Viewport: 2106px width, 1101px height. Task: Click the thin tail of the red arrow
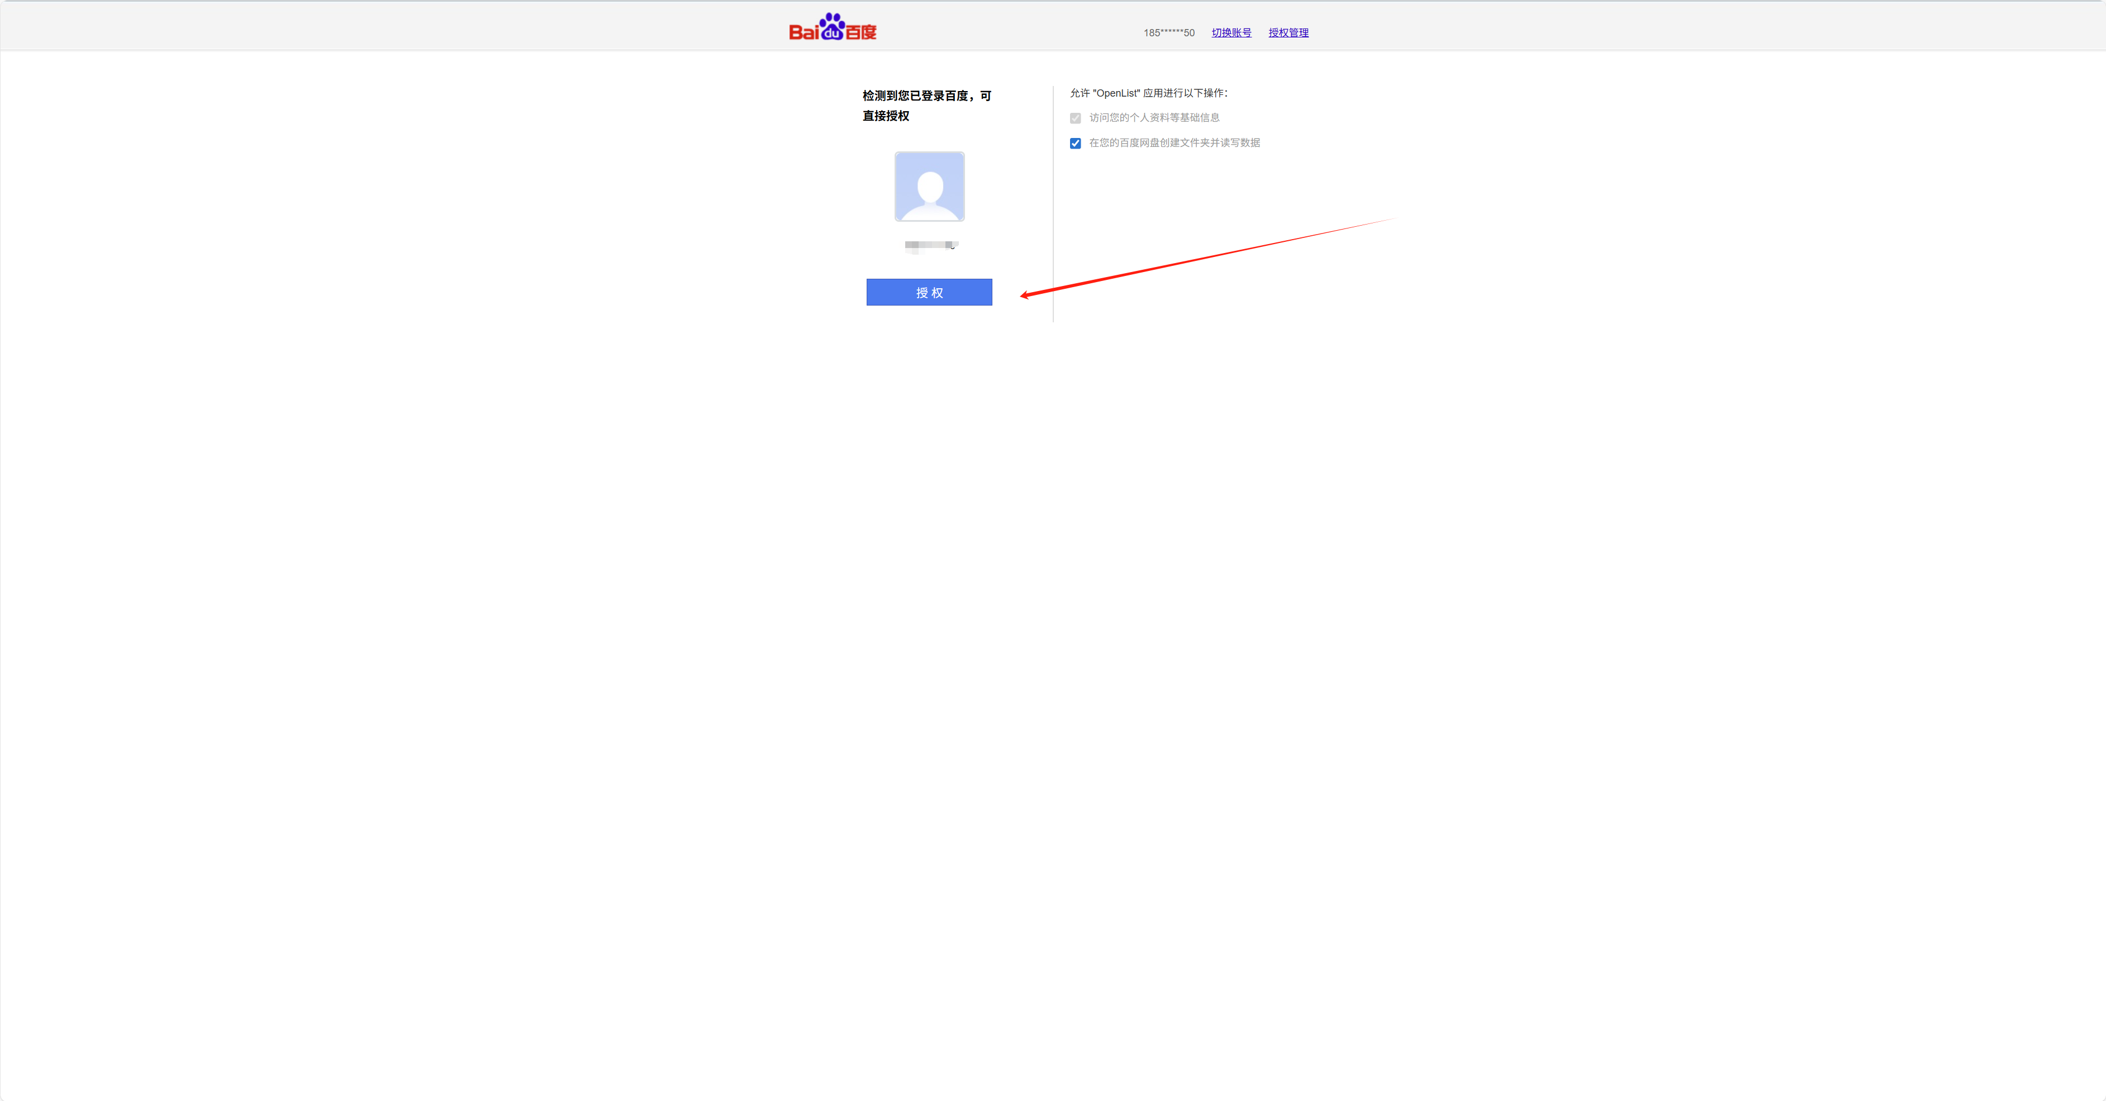point(1373,223)
